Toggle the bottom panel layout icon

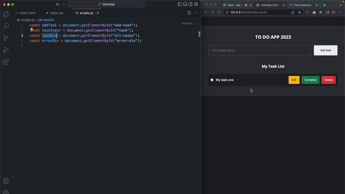[185, 4]
